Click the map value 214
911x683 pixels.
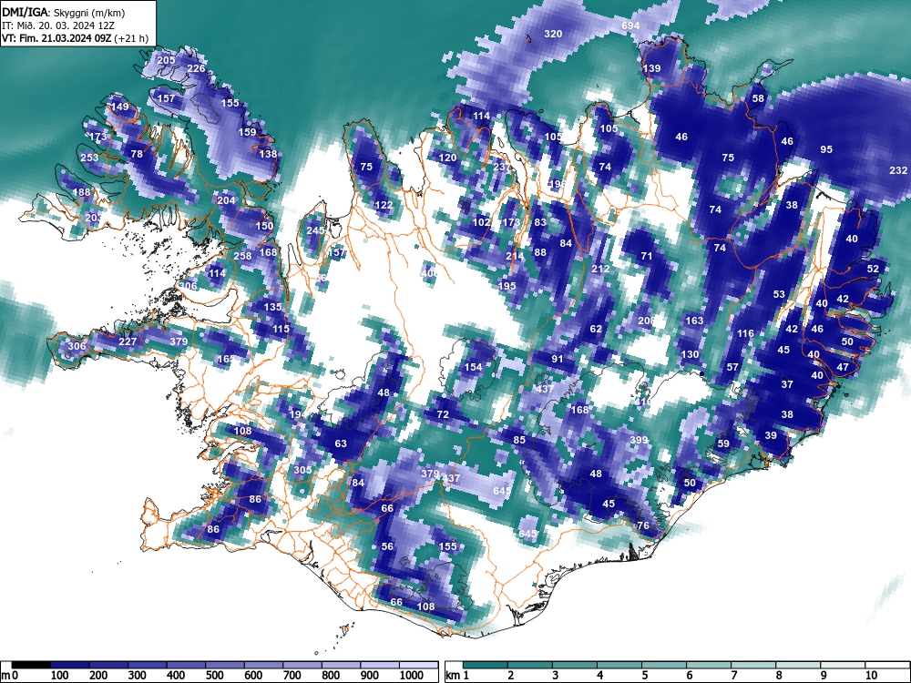[x=515, y=256]
